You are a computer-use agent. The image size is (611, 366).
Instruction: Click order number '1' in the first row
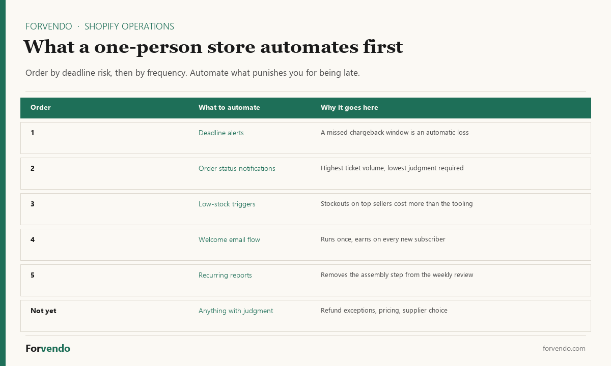tap(33, 133)
